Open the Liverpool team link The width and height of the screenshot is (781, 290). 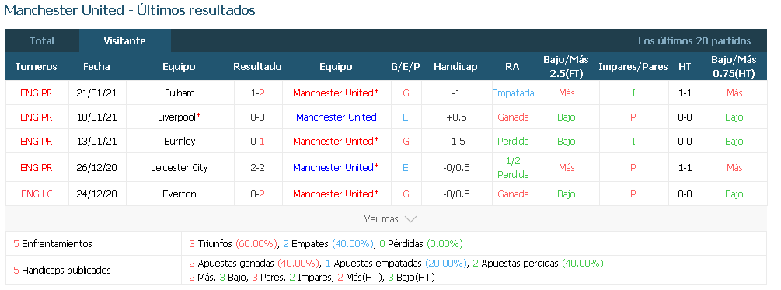180,117
